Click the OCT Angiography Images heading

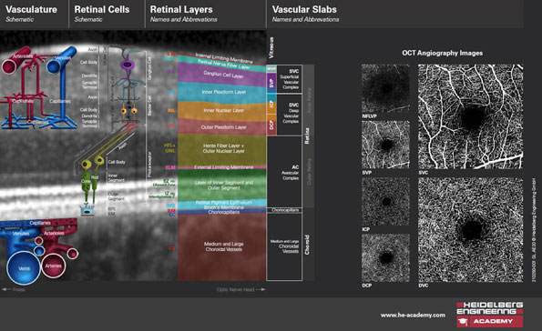442,53
